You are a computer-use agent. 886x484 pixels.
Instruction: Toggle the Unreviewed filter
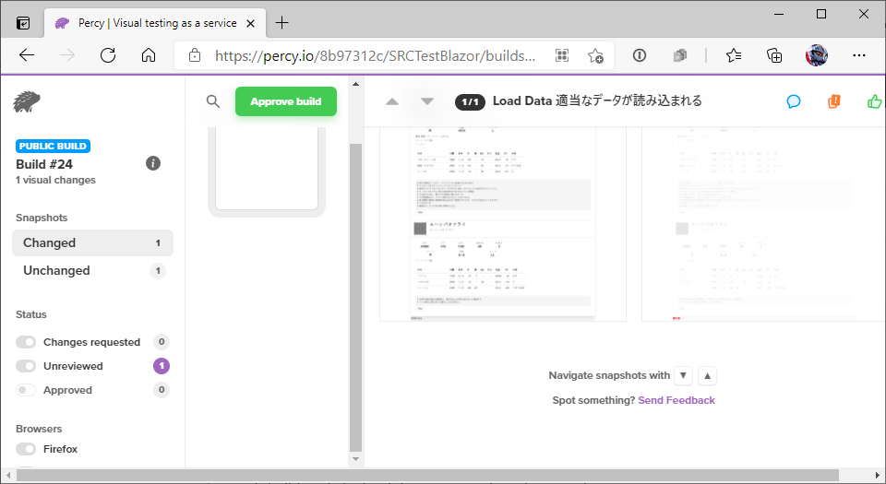(26, 366)
